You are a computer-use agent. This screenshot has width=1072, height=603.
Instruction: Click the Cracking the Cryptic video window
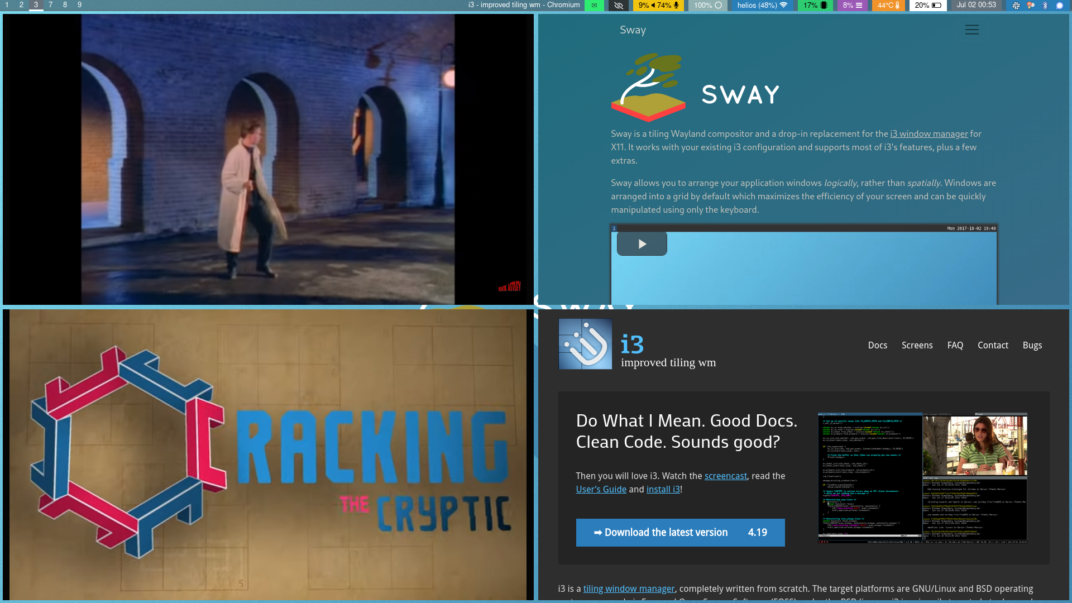(268, 455)
